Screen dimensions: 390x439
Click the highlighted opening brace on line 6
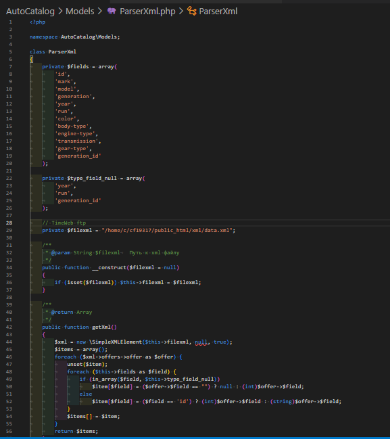(x=32, y=59)
